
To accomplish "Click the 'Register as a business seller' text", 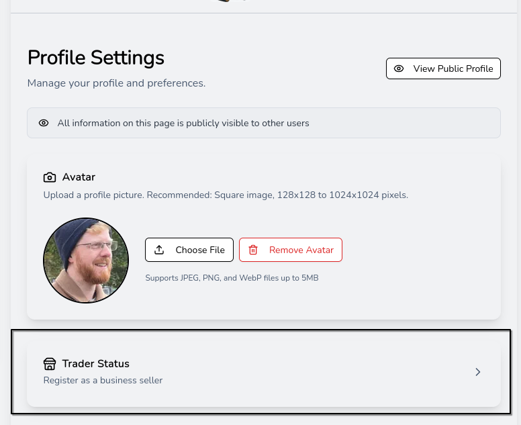I will [103, 380].
